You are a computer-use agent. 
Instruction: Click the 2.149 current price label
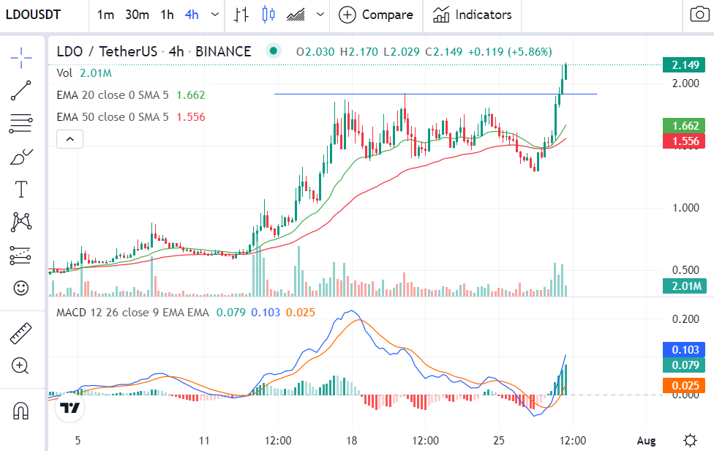click(x=684, y=64)
